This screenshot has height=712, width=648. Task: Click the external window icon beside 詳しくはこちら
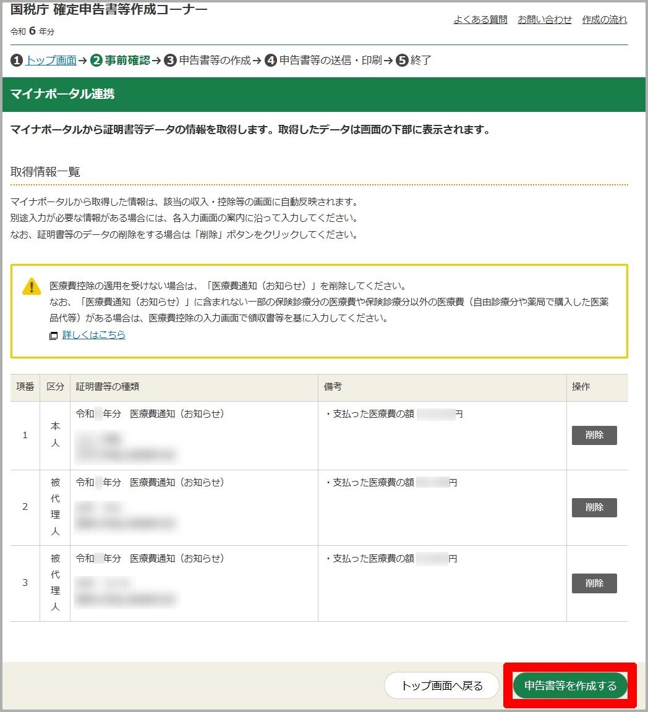[x=54, y=336]
